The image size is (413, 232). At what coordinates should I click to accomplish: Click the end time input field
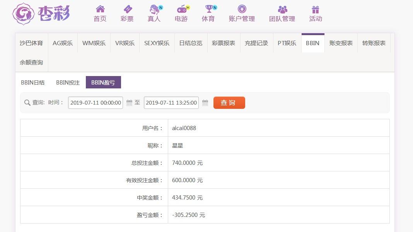[x=171, y=103]
